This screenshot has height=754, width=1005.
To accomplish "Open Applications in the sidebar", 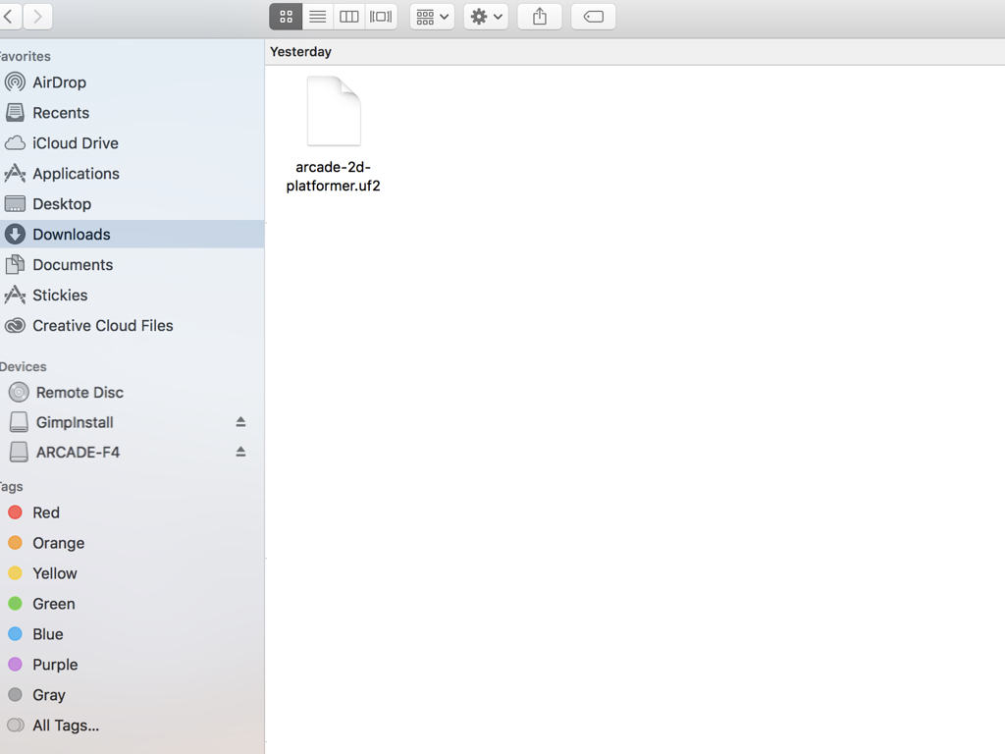I will tap(132, 174).
